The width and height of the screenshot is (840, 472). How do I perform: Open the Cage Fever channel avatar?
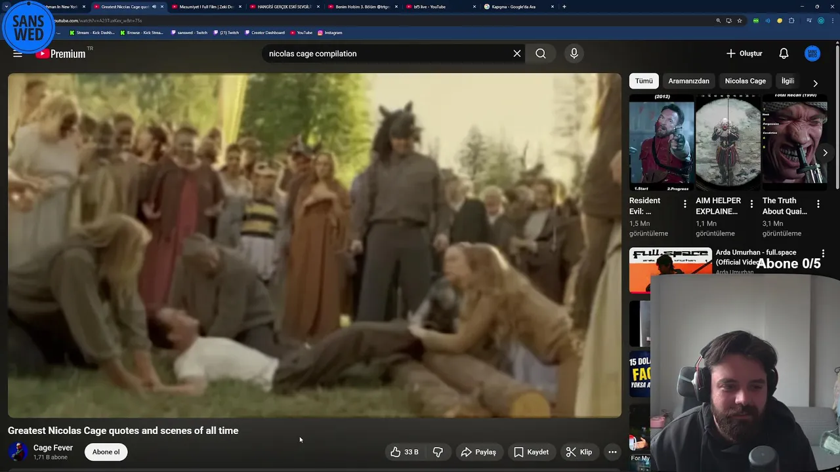(x=18, y=452)
